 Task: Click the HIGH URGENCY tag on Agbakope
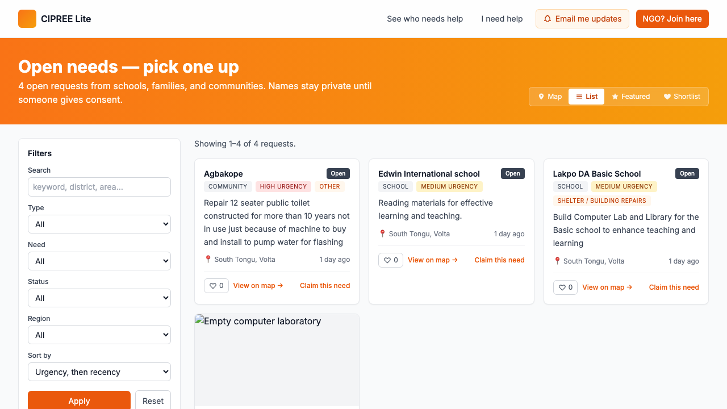pos(283,186)
